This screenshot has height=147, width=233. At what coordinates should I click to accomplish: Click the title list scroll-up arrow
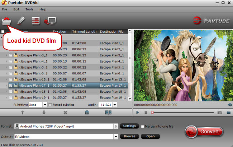pyautogui.click(x=130, y=31)
